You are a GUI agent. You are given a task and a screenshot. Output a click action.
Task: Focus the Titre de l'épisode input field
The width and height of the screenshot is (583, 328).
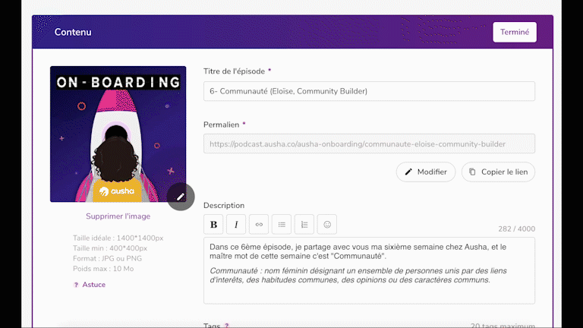point(369,91)
